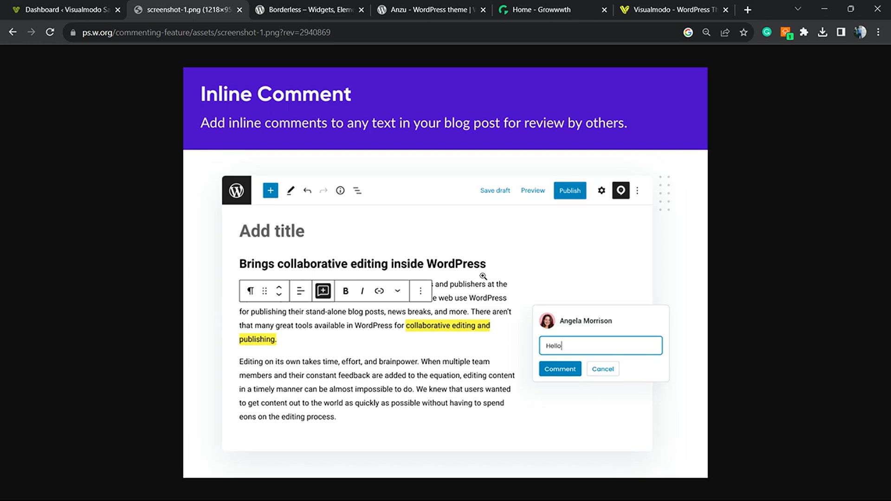Click the Add title heading field
The height and width of the screenshot is (501, 891).
(272, 231)
